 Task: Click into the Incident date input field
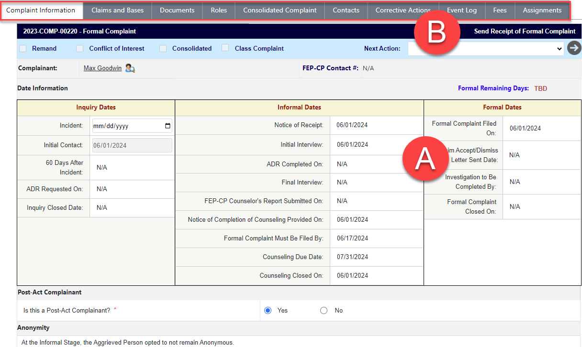pyautogui.click(x=132, y=126)
